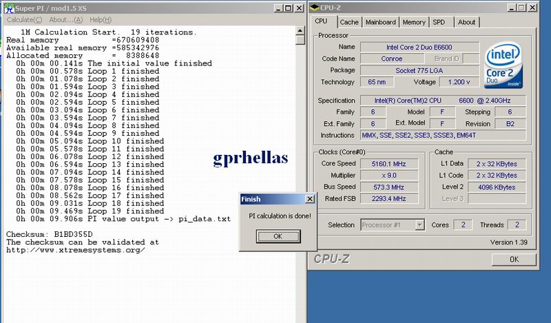This screenshot has width=551, height=323.
Task: Minimize the Super PI window
Action: [278, 8]
